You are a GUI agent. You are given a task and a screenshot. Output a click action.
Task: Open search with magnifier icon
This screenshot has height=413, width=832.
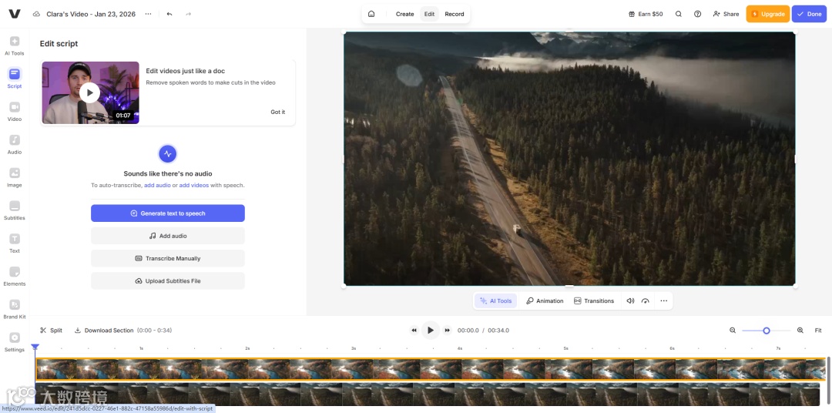coord(678,14)
